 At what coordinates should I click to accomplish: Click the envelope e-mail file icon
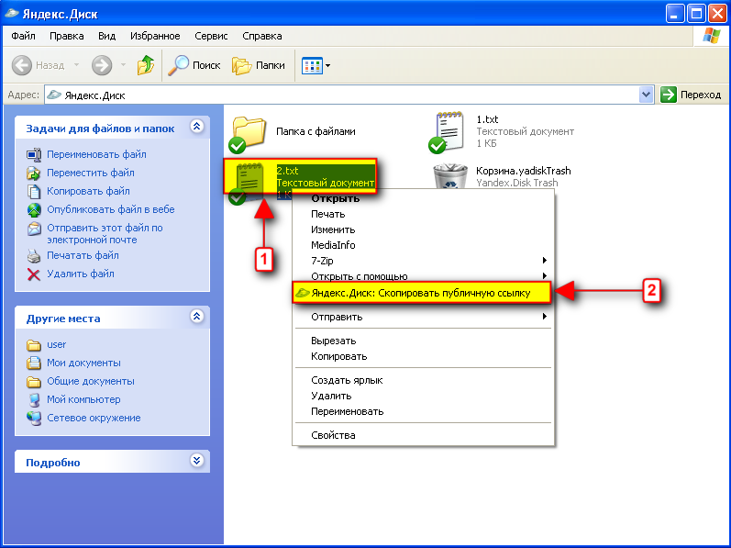pos(34,229)
